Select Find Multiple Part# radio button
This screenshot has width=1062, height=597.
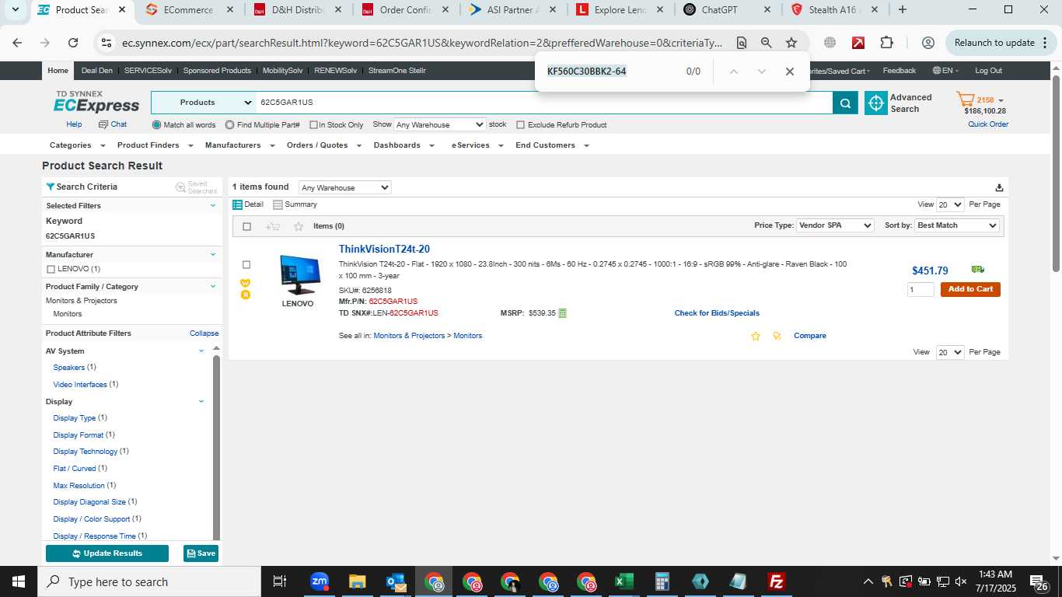(x=230, y=125)
